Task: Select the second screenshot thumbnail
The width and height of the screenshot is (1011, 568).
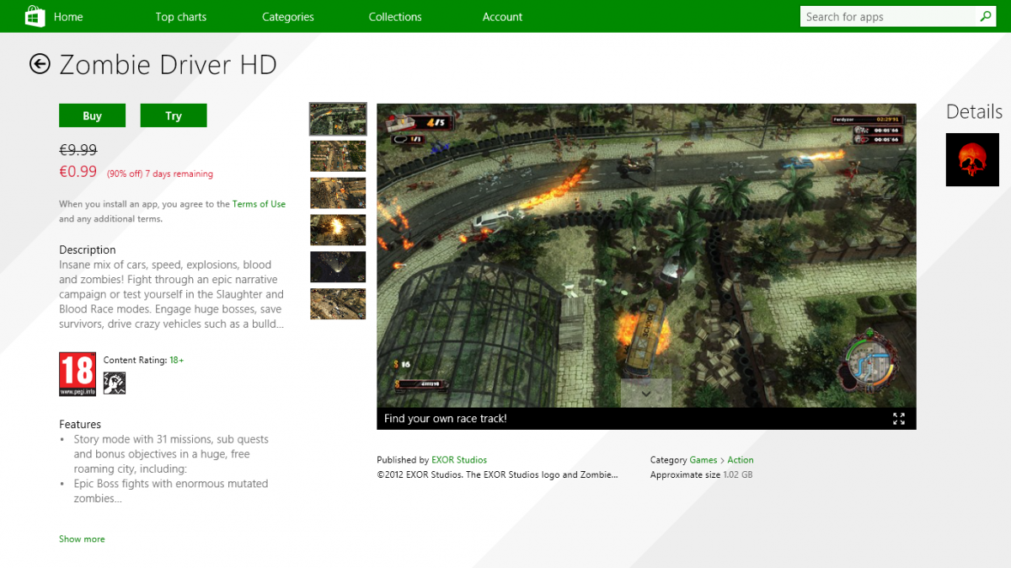Action: coord(338,156)
